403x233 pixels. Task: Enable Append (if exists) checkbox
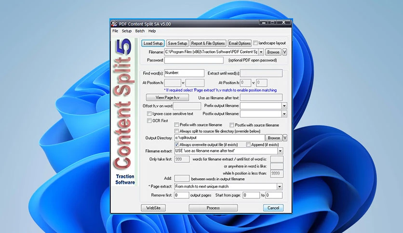point(248,144)
